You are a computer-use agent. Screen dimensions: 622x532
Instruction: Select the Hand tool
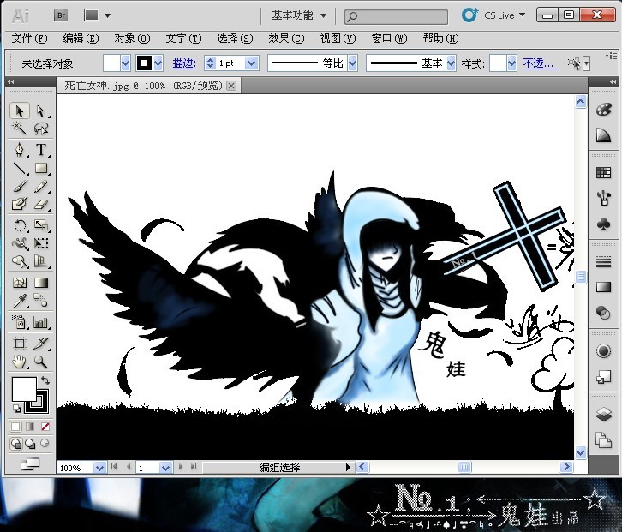pos(20,362)
